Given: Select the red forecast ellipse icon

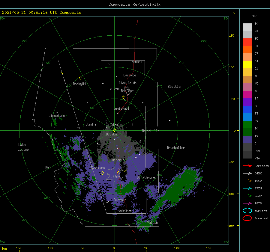Looking at the screenshot, I should (x=247, y=218).
